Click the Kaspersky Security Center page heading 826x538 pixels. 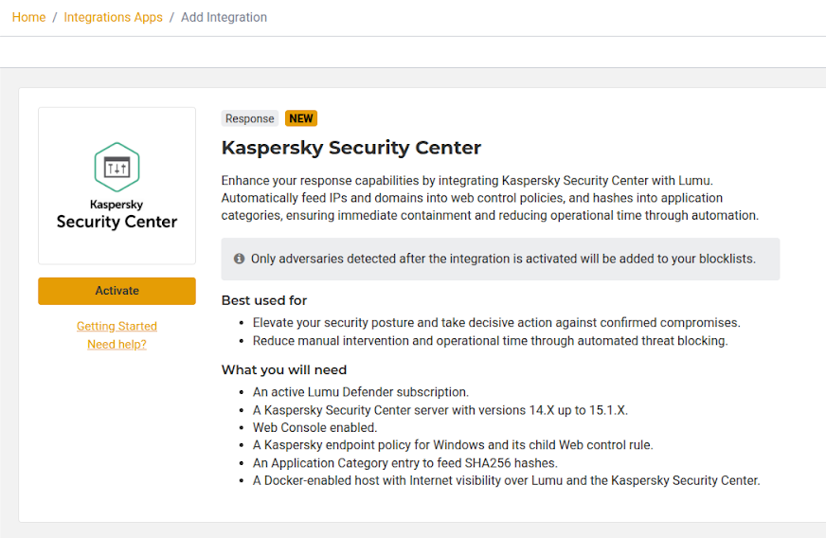point(351,148)
